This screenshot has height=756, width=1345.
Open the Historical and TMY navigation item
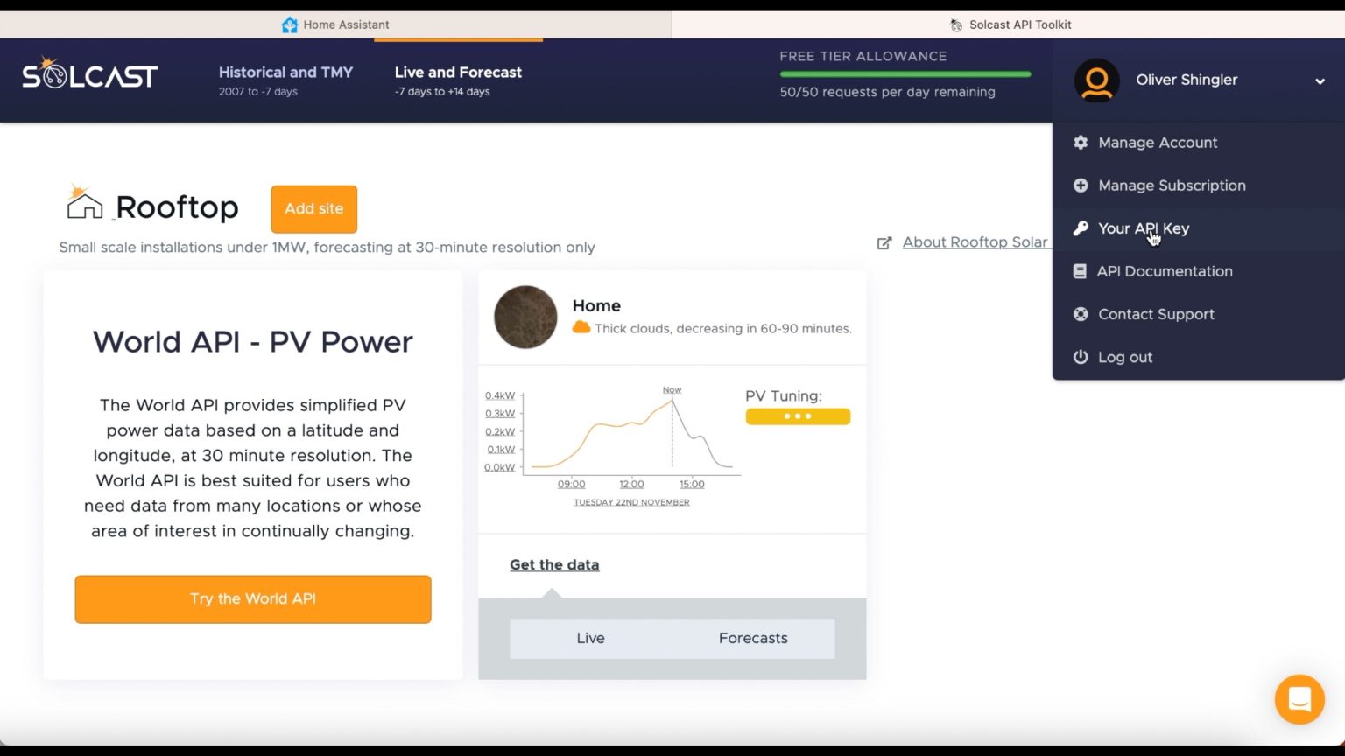coord(286,80)
